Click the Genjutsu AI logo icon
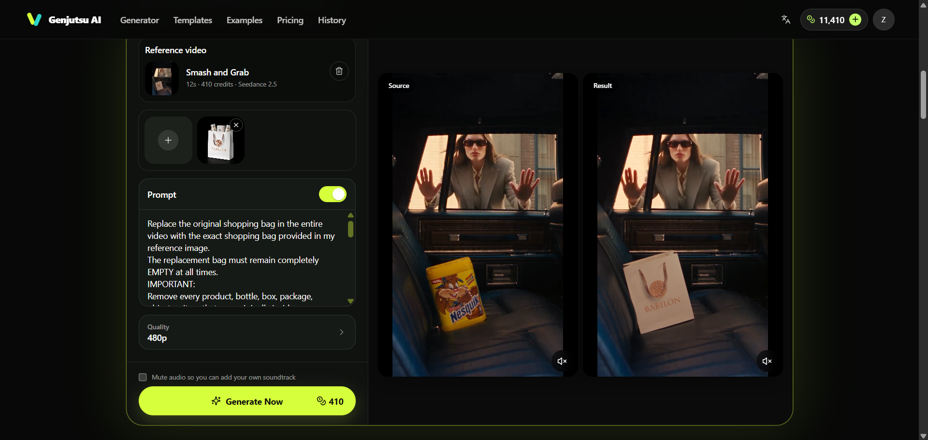 pyautogui.click(x=34, y=20)
